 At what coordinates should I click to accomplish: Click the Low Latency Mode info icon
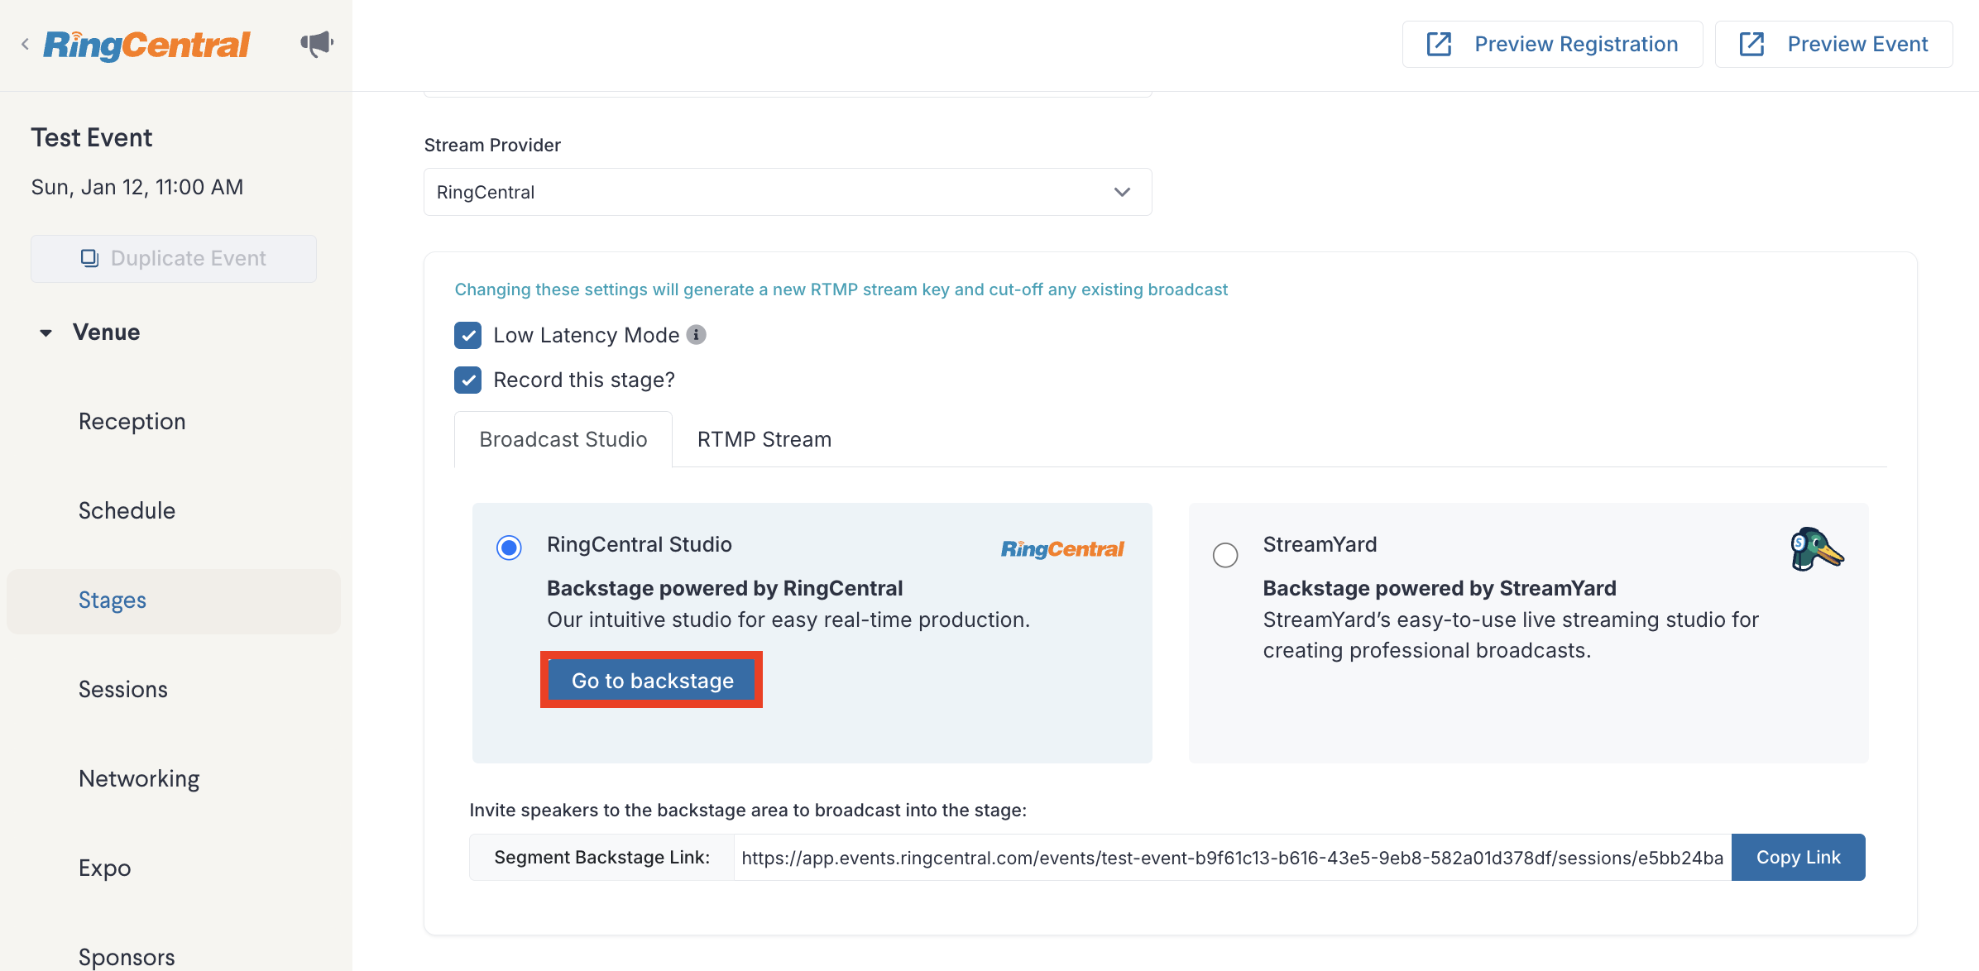click(697, 335)
